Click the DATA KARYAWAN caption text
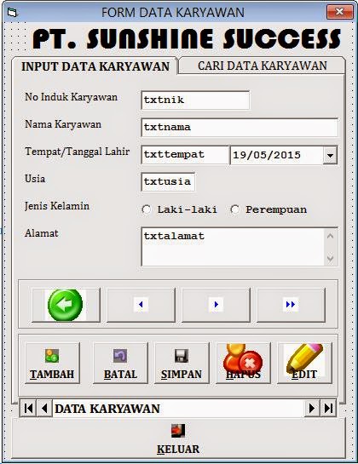The height and width of the screenshot is (464, 358). [x=107, y=409]
